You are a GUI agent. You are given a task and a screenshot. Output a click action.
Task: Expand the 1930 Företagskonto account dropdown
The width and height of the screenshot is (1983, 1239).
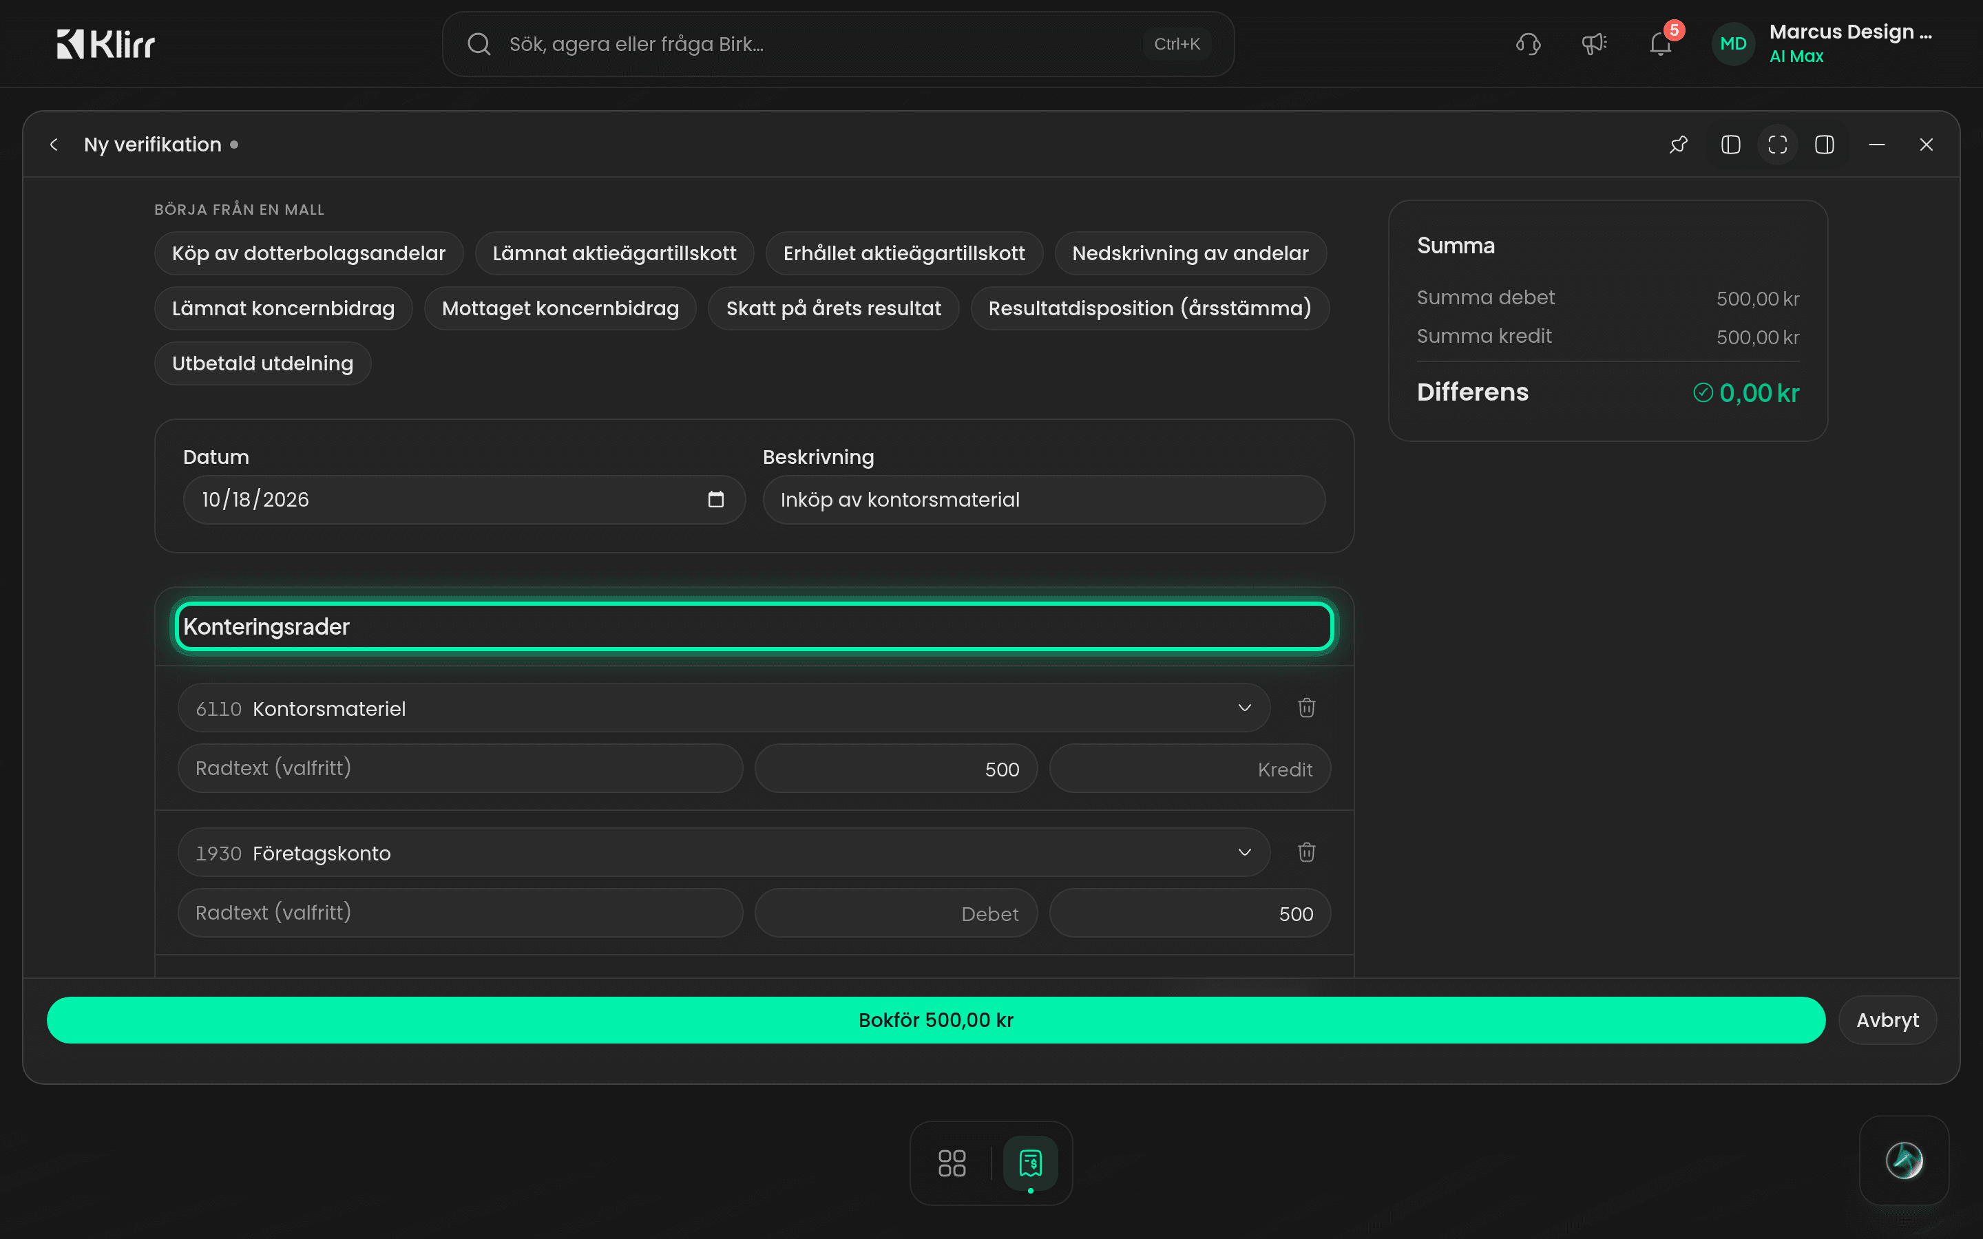1244,852
